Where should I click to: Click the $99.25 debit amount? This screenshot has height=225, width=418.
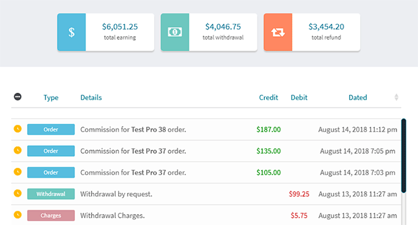pos(299,194)
